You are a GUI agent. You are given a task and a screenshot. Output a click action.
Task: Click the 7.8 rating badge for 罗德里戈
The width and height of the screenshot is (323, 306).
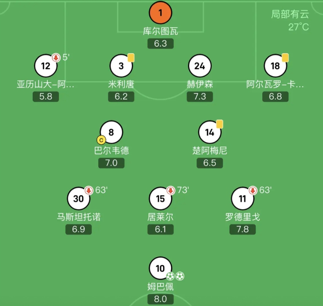(x=243, y=229)
